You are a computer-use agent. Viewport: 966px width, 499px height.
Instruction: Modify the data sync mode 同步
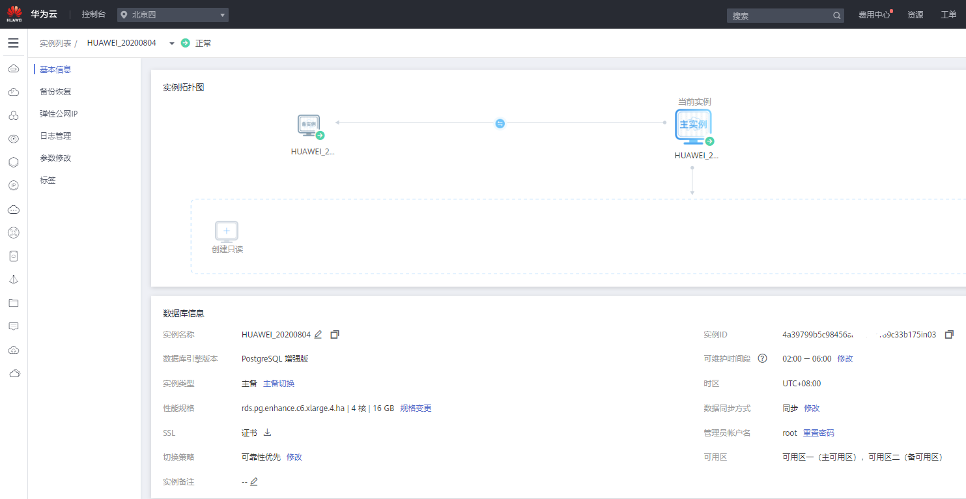click(812, 408)
